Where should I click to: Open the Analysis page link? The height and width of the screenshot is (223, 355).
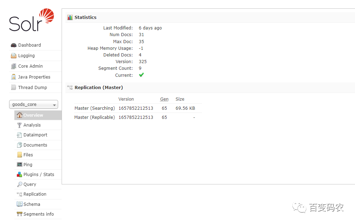click(32, 125)
